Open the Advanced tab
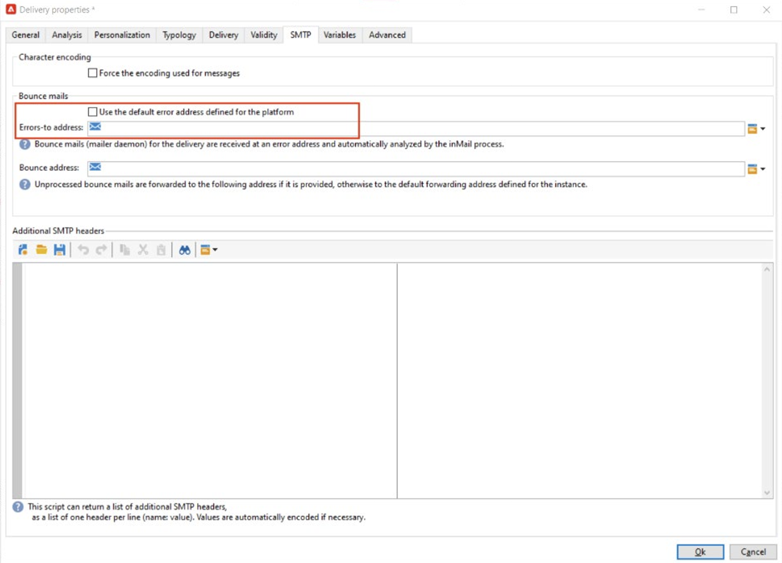Image resolution: width=782 pixels, height=563 pixels. 387,35
